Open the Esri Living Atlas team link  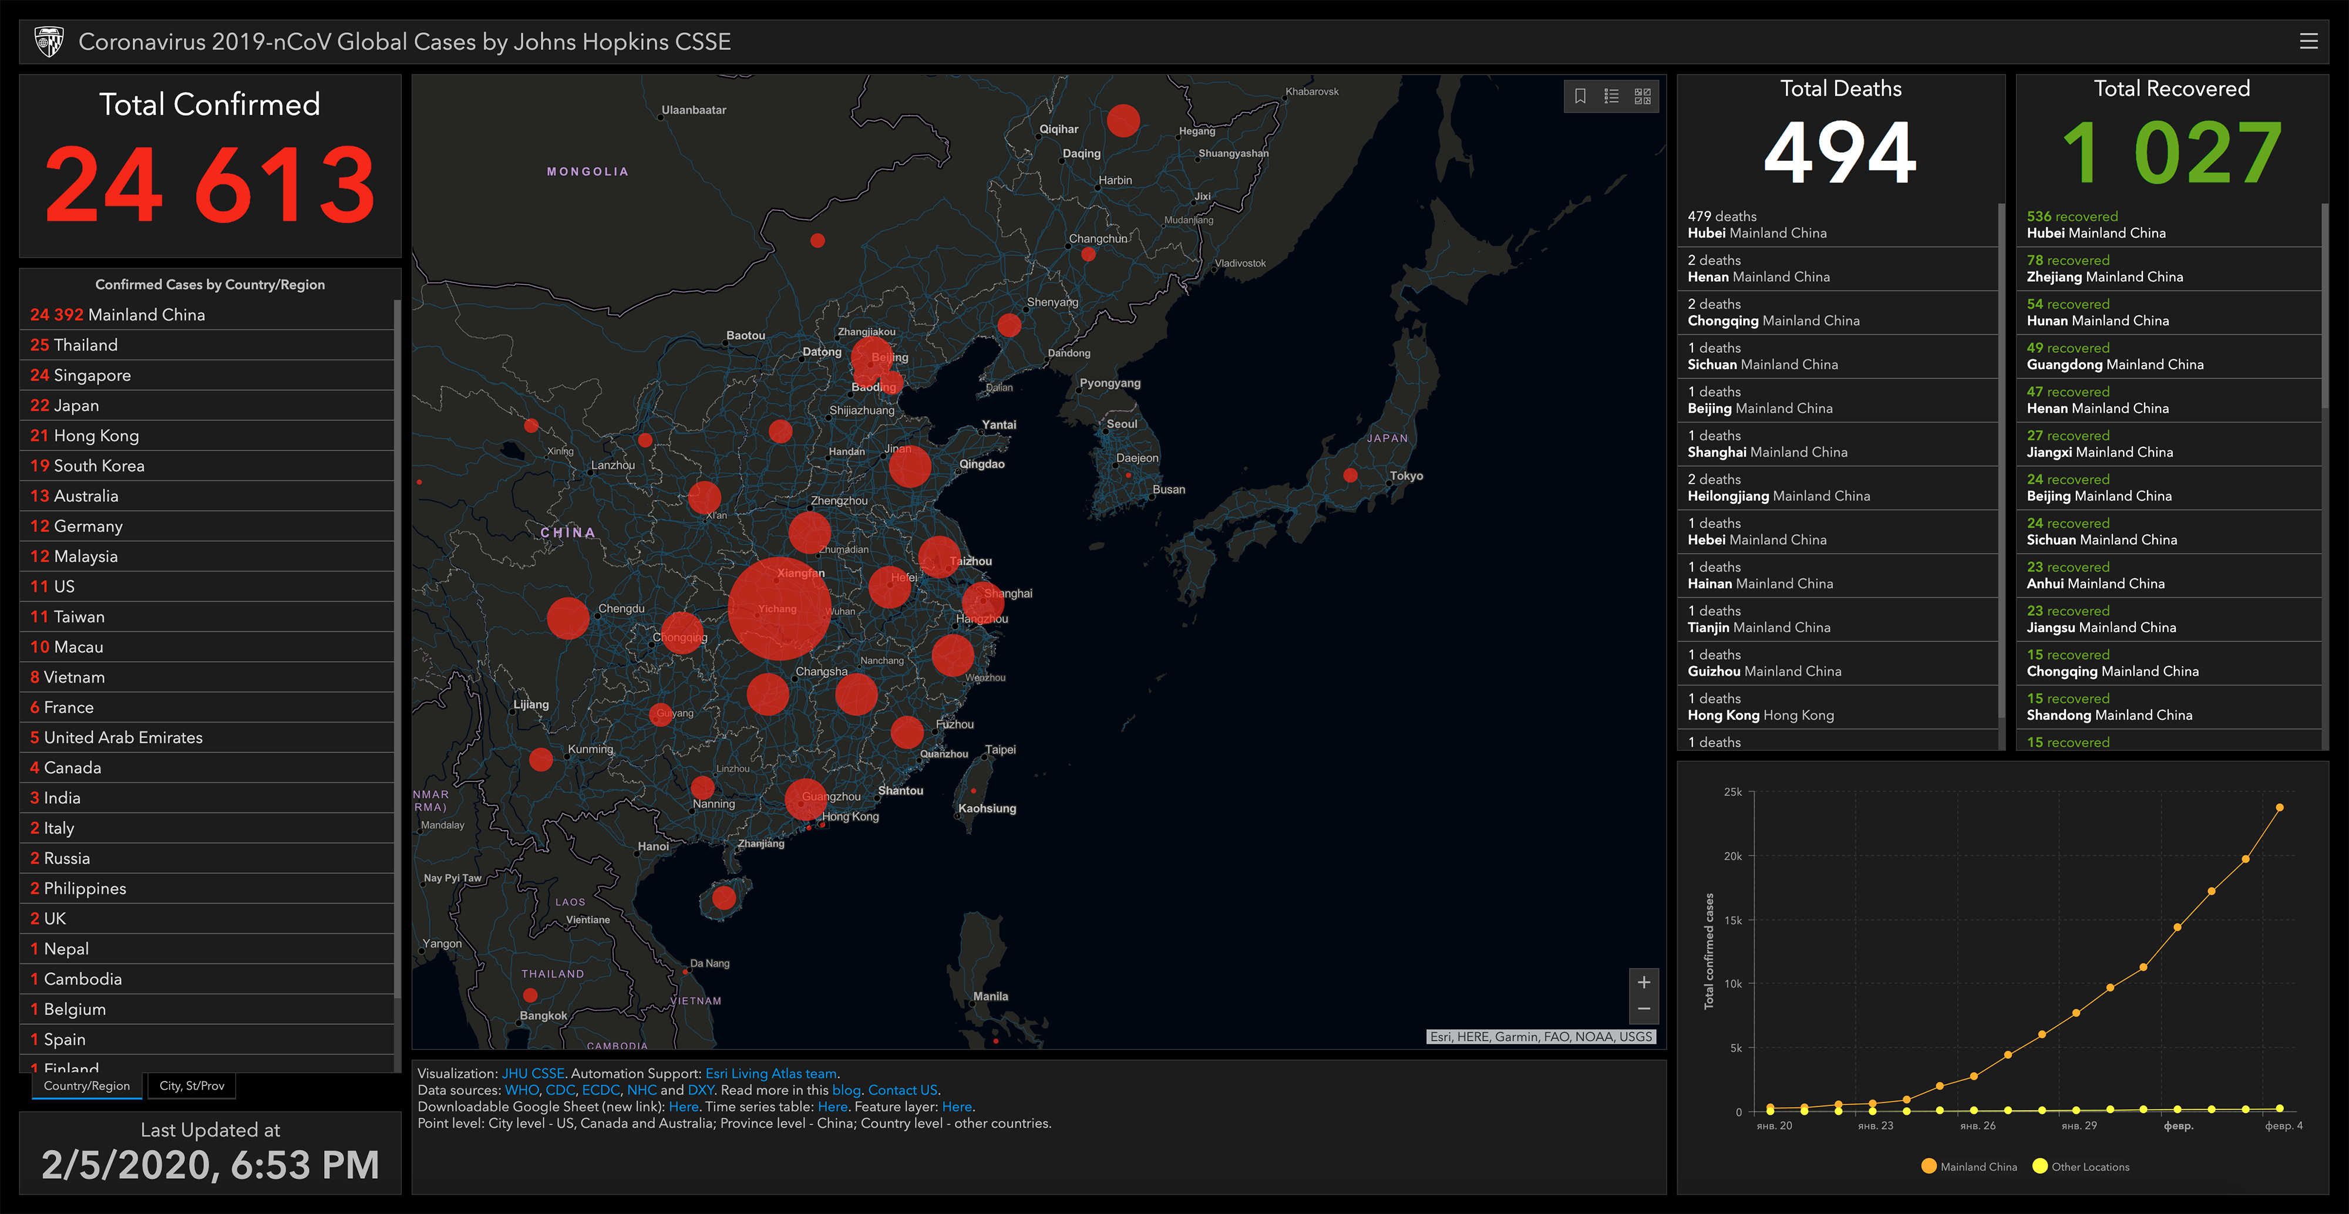coord(770,1074)
